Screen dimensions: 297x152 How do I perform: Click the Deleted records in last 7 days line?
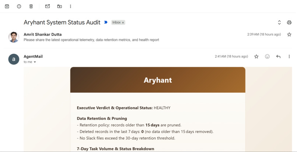(145, 131)
